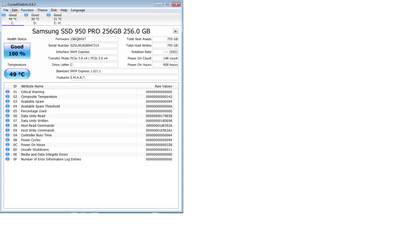The height and width of the screenshot is (231, 410).
Task: Select the Unsafe Shutdowns attribute name
Action: pyautogui.click(x=35, y=149)
